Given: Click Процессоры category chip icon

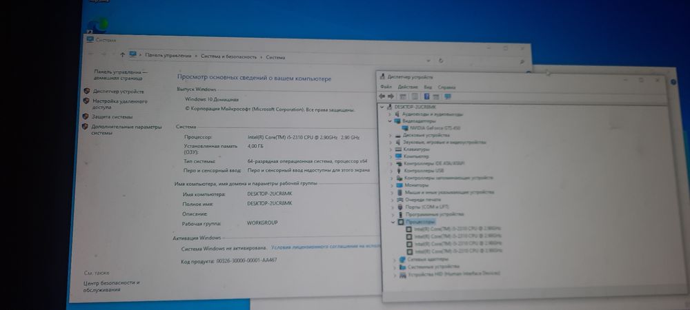Looking at the screenshot, I should [x=400, y=223].
